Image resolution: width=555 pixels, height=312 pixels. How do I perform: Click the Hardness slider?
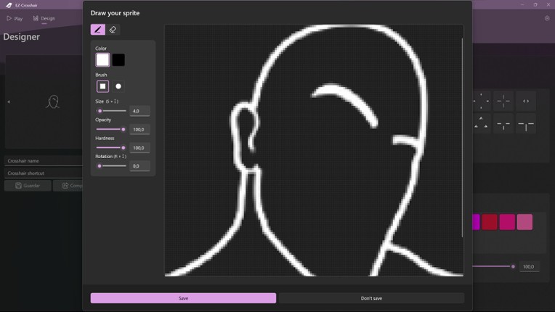tap(111, 147)
